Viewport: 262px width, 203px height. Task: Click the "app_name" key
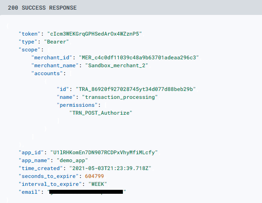click(x=34, y=160)
